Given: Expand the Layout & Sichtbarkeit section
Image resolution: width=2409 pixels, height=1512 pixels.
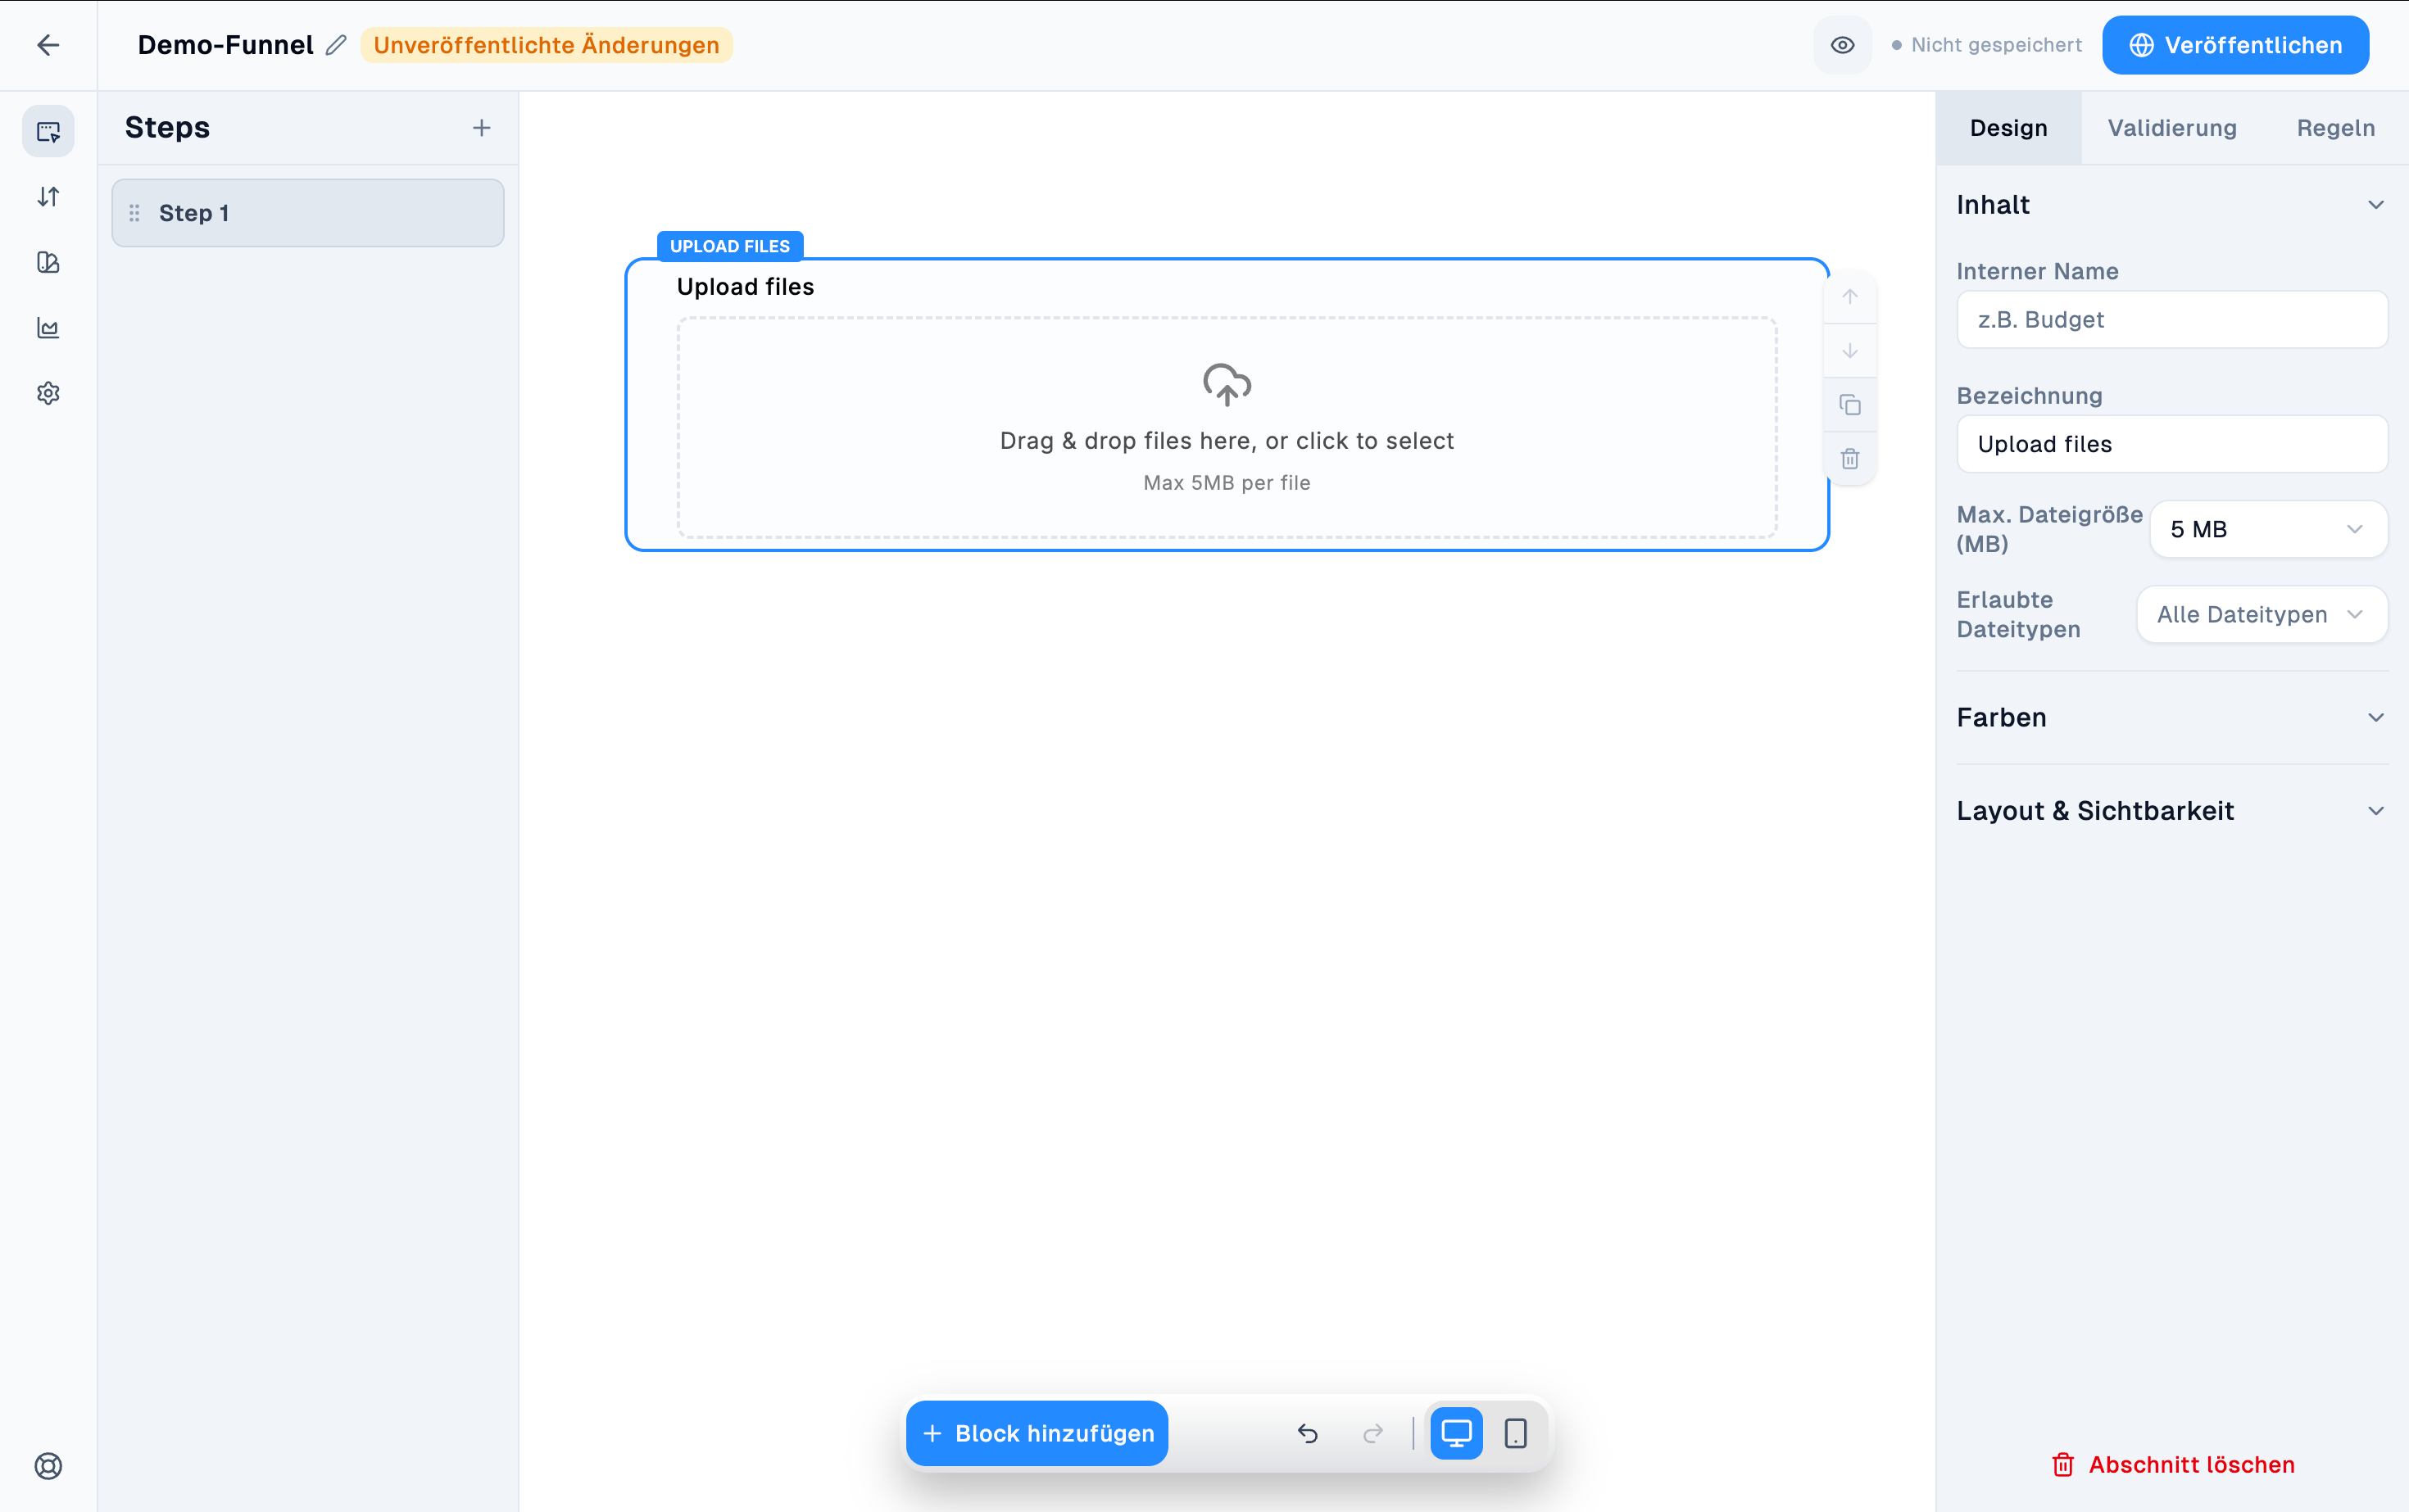Looking at the screenshot, I should [x=2172, y=811].
